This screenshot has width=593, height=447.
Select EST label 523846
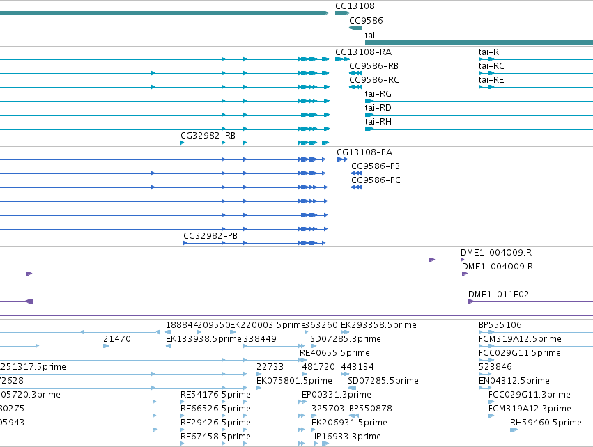(495, 367)
